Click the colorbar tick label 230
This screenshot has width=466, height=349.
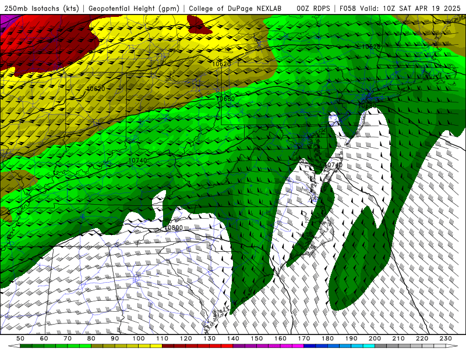(446, 339)
